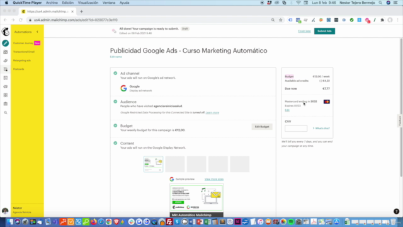Open the Ayuda menu
The height and width of the screenshot is (227, 403).
pyautogui.click(x=125, y=3)
